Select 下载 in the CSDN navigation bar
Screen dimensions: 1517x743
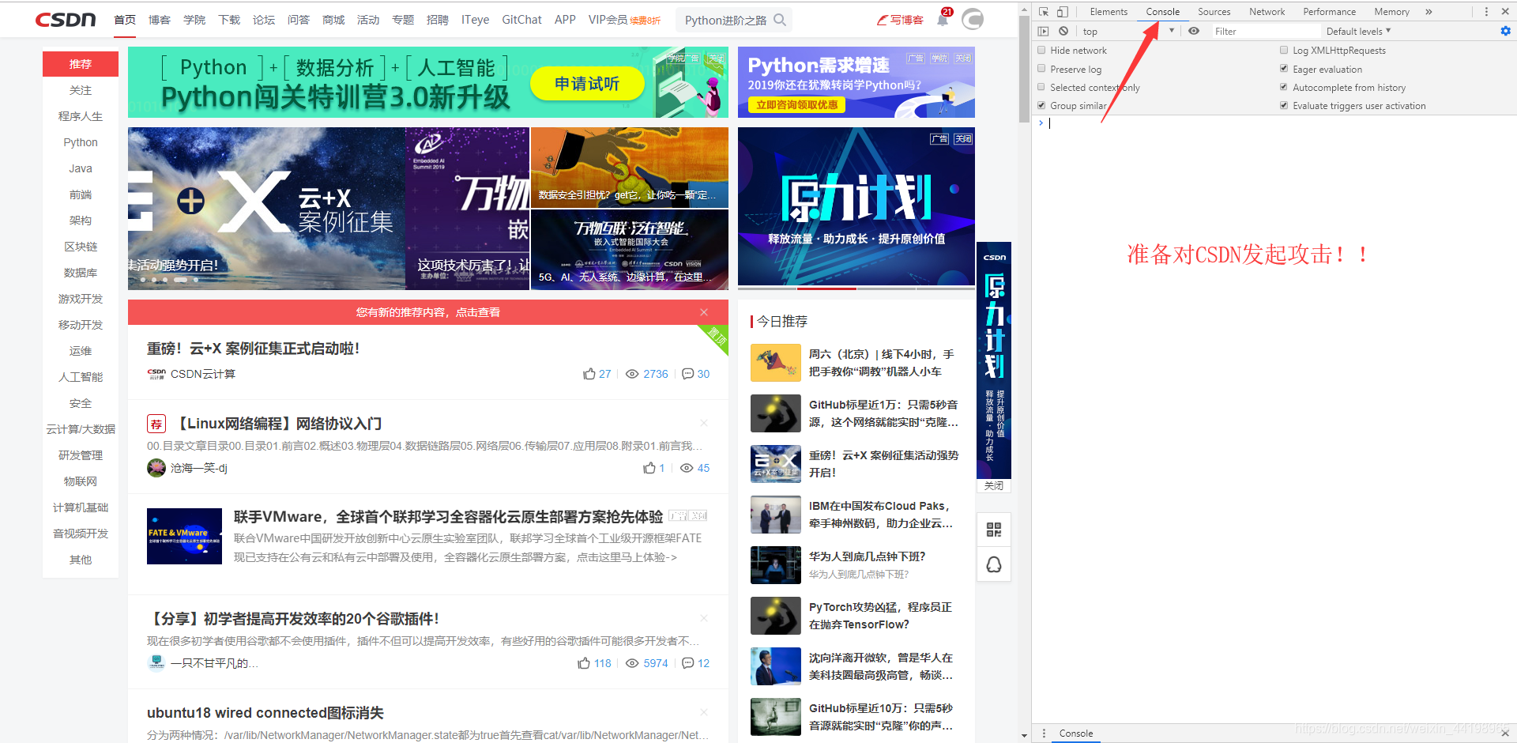(x=229, y=20)
